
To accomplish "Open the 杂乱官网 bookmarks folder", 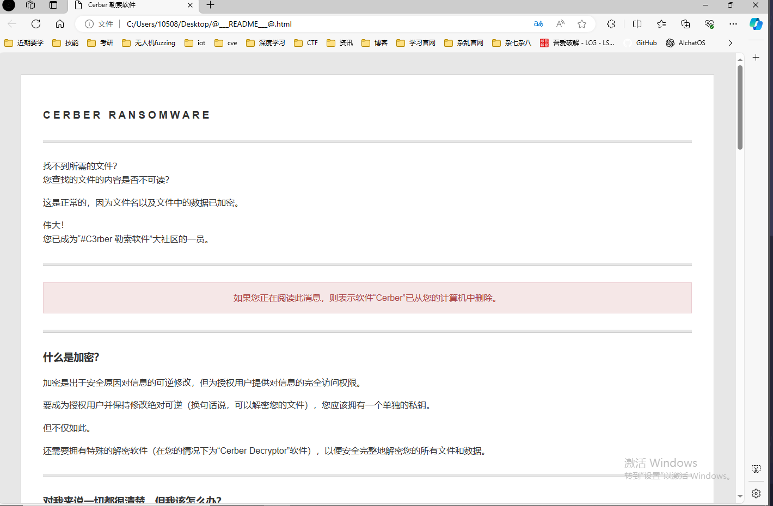I will 464,43.
